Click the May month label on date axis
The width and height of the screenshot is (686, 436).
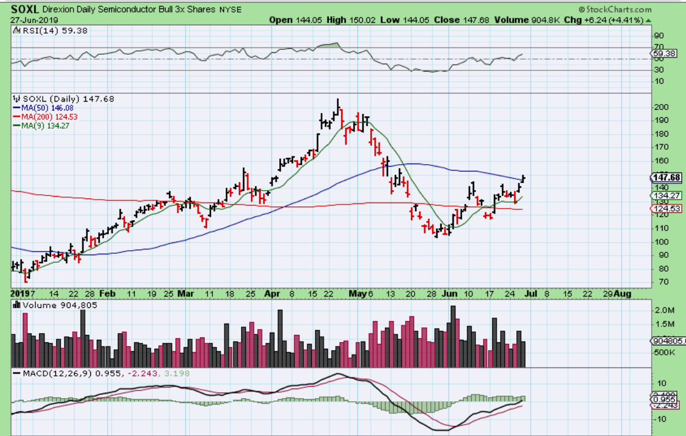point(357,294)
